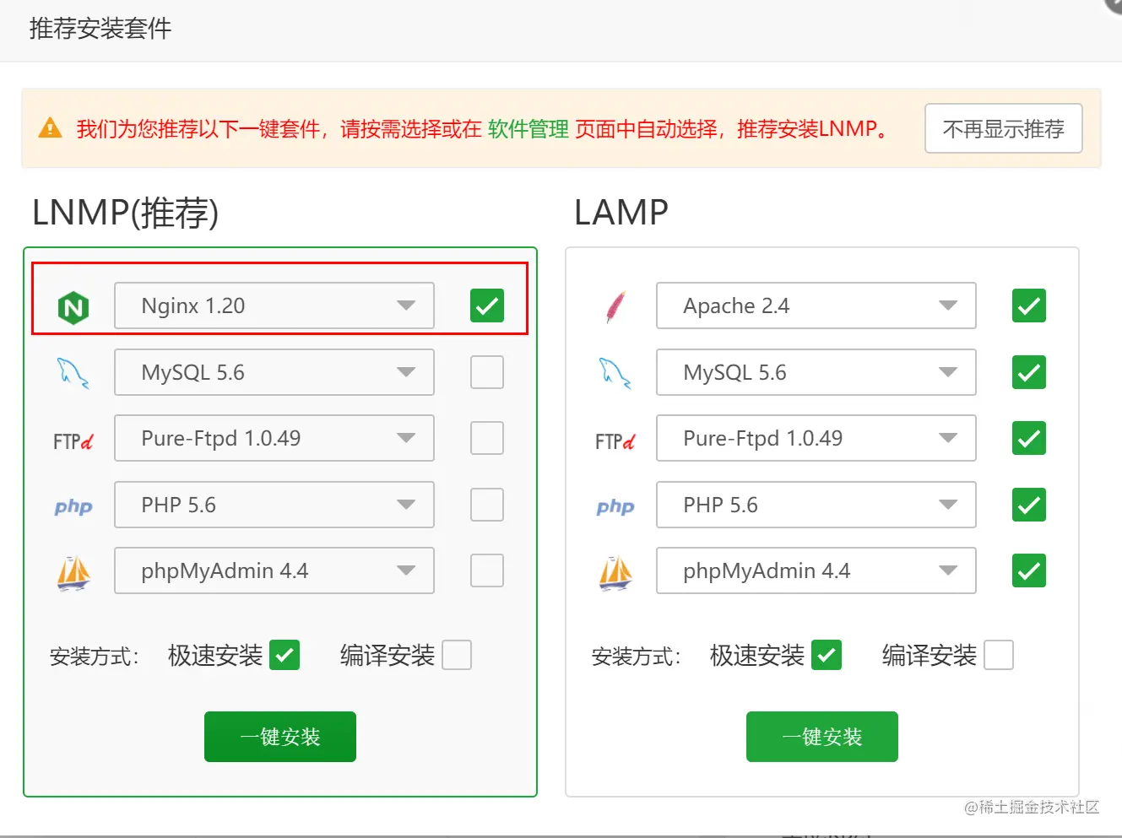Open the phpMyAdmin 4.4 dropdown in LNMP
Image resolution: width=1122 pixels, height=838 pixels.
(274, 570)
